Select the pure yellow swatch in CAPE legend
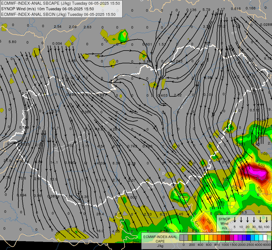This screenshot has width=272, height=250. (x=207, y=238)
